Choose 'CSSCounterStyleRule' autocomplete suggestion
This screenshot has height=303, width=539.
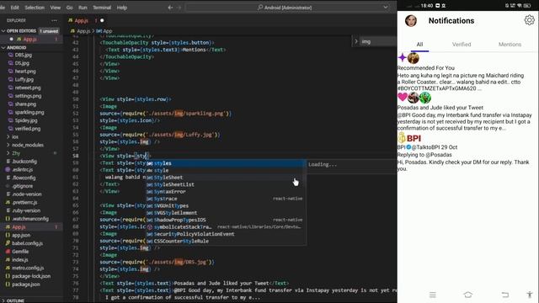(x=226, y=242)
